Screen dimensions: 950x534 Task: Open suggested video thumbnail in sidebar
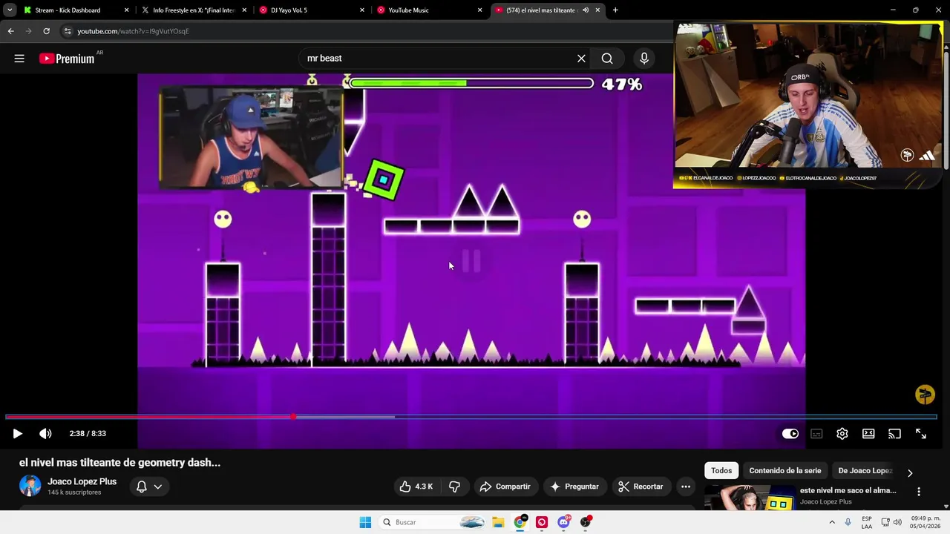pos(749,498)
